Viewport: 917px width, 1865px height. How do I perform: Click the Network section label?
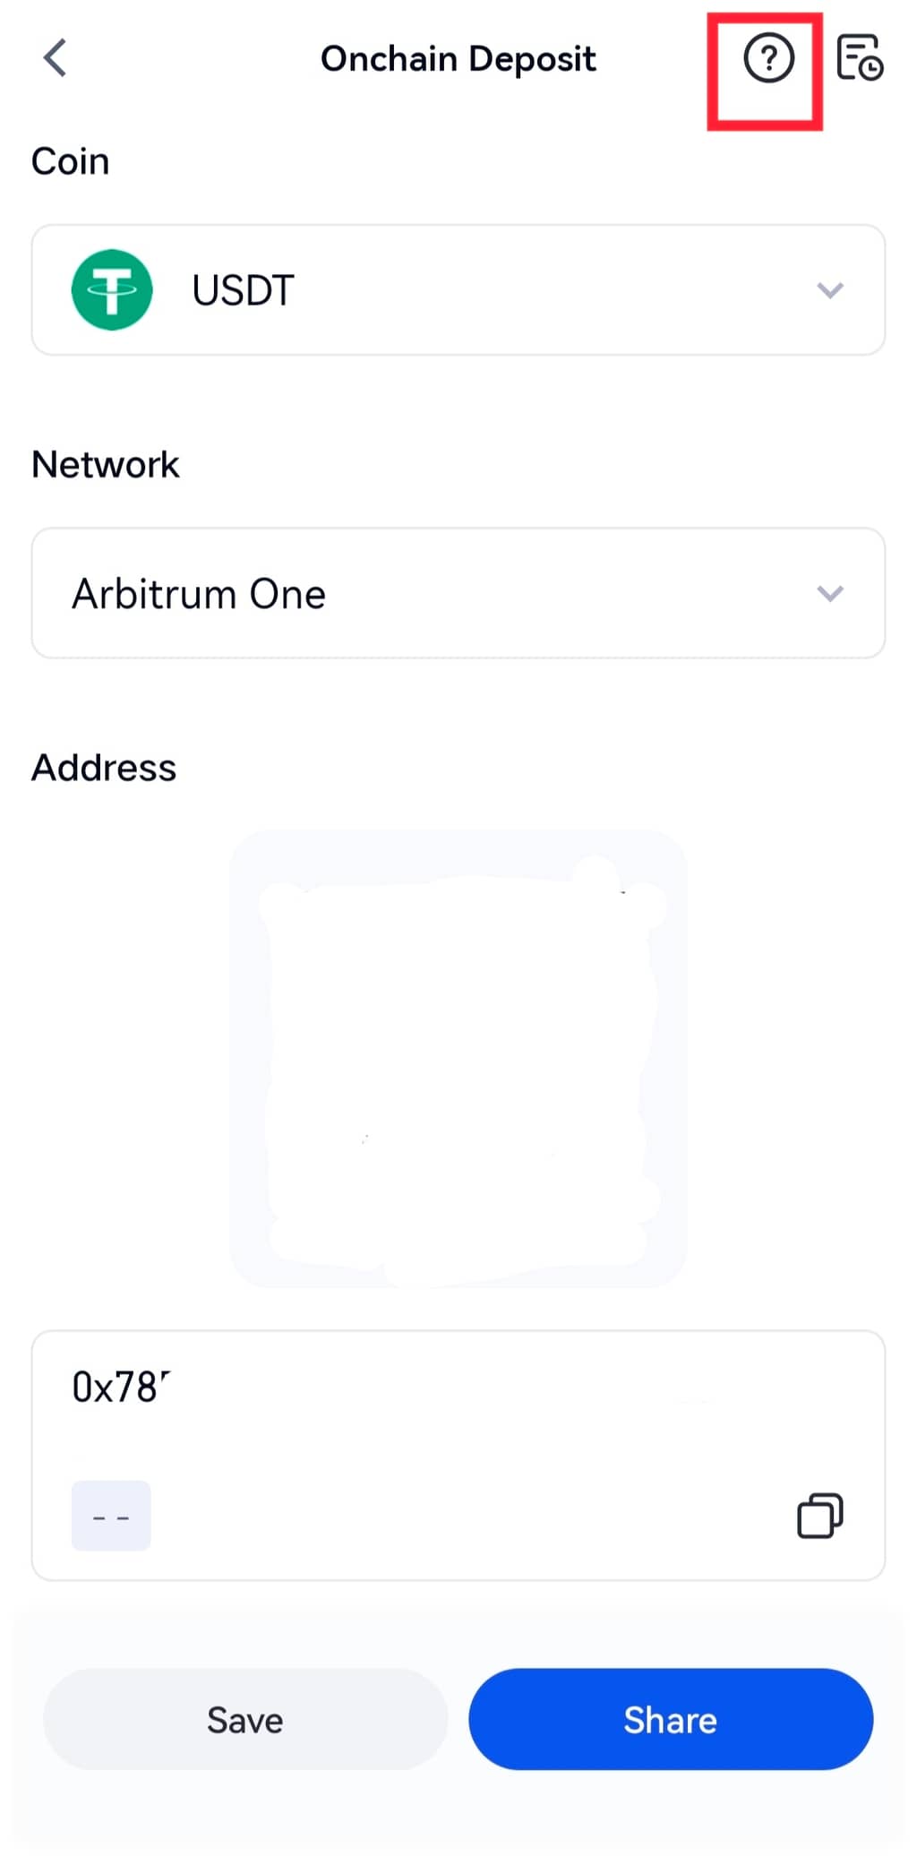[106, 465]
